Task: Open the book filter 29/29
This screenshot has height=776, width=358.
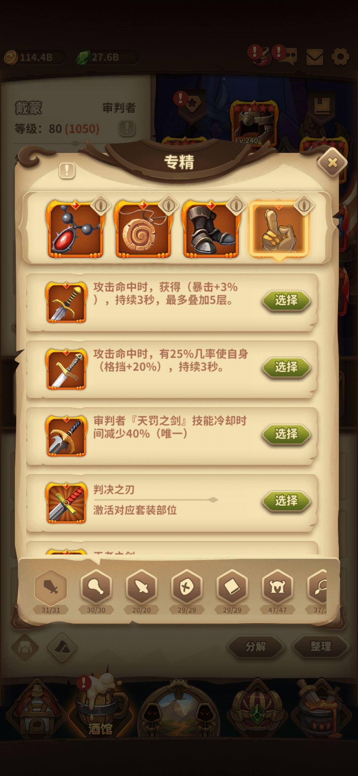Action: pyautogui.click(x=232, y=587)
